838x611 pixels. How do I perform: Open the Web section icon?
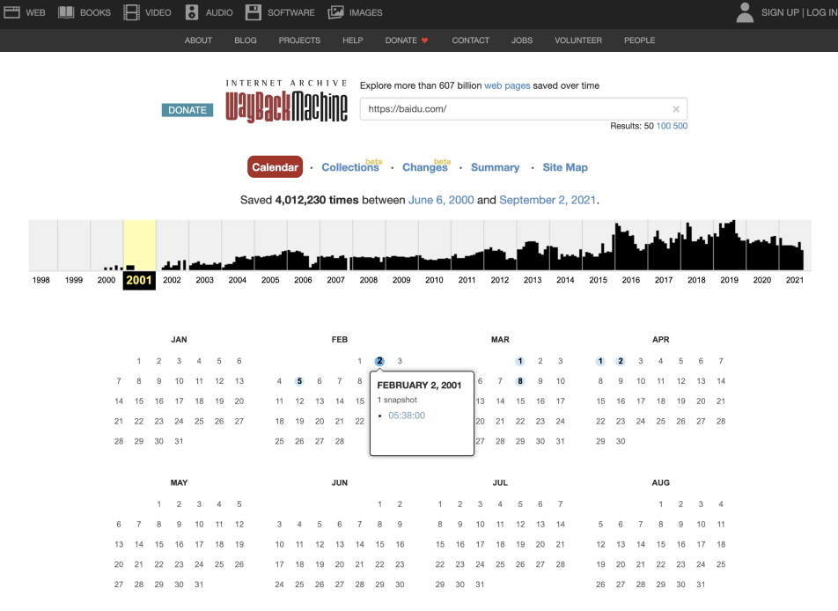pos(11,12)
